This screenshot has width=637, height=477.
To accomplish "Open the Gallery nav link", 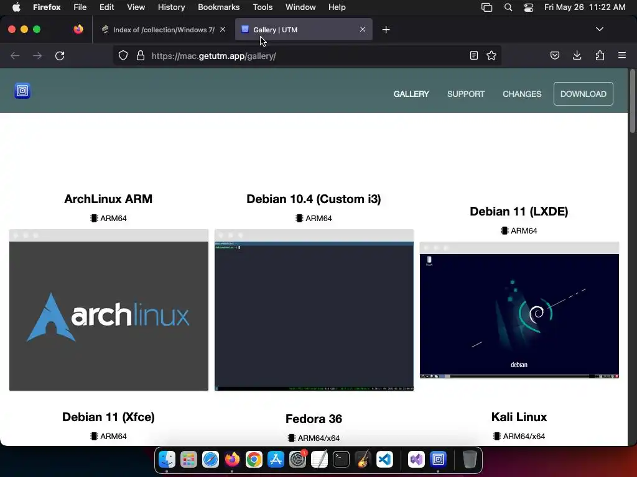I will point(411,94).
